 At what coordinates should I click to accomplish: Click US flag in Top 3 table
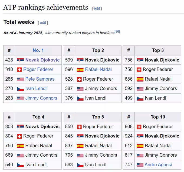(140, 89)
